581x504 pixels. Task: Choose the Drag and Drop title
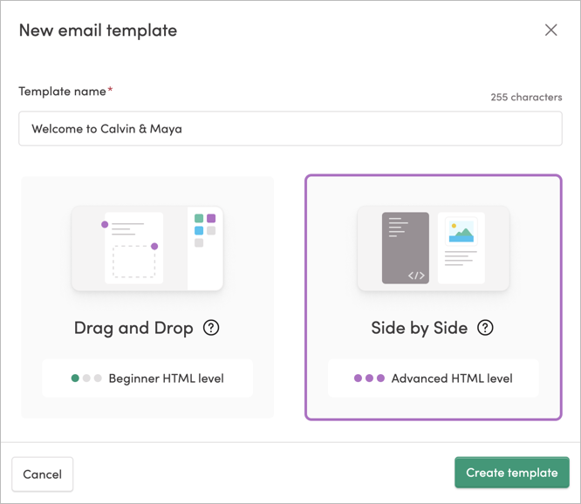[133, 328]
